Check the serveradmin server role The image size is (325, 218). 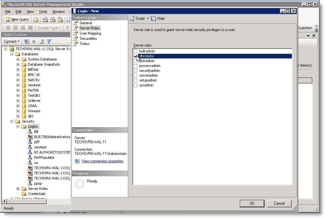point(136,76)
